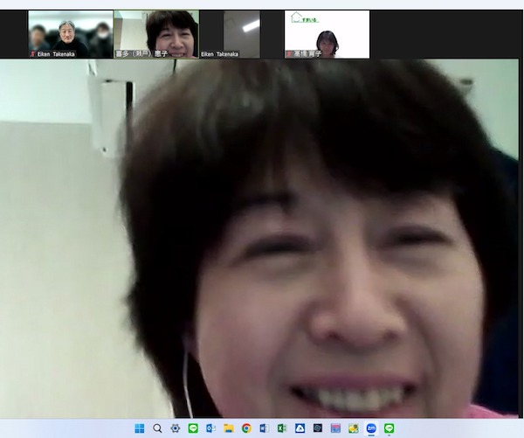Open the yellow flower photo app icon
Viewport: 524px width, 438px height.
tap(354, 428)
